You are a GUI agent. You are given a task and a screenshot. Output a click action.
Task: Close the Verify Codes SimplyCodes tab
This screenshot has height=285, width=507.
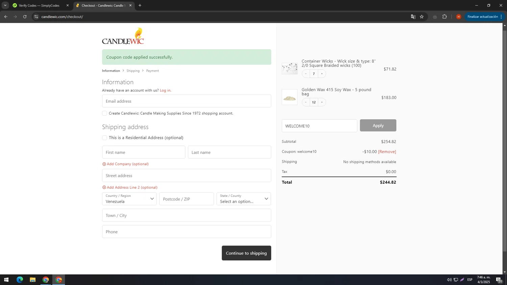pos(68,5)
